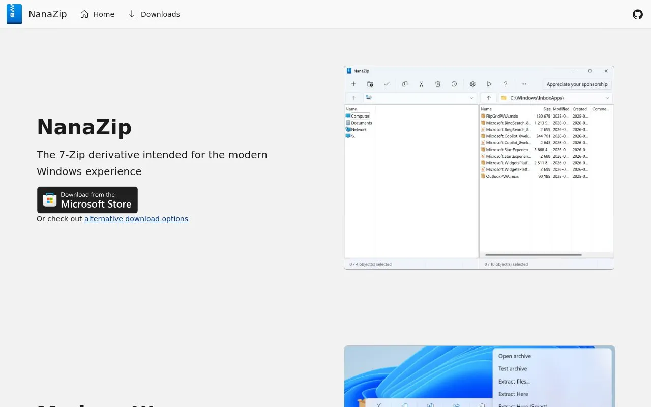Select Extract Here in the context menu
The image size is (651, 407).
(x=513, y=394)
